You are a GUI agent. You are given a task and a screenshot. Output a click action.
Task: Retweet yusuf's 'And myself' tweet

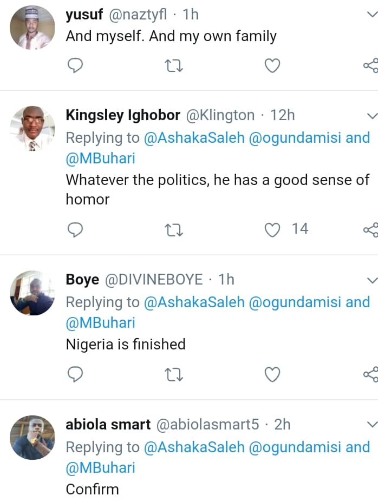click(x=174, y=66)
